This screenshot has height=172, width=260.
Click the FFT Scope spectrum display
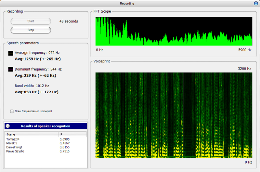coord(174,31)
